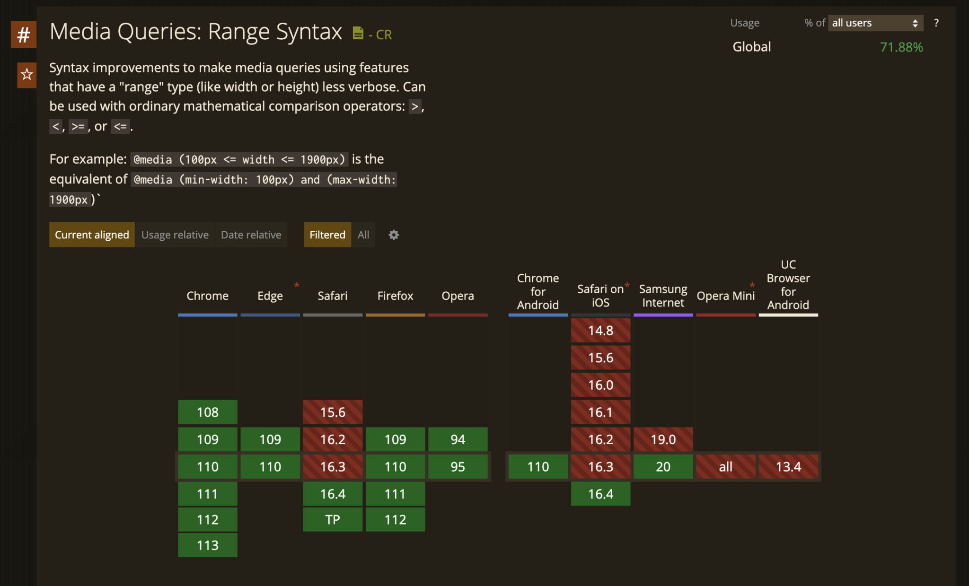Open the spec resources document icon
The width and height of the screenshot is (969, 586).
point(358,33)
